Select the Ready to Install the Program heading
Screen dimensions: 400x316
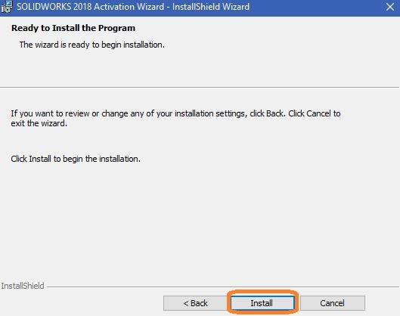(73, 28)
